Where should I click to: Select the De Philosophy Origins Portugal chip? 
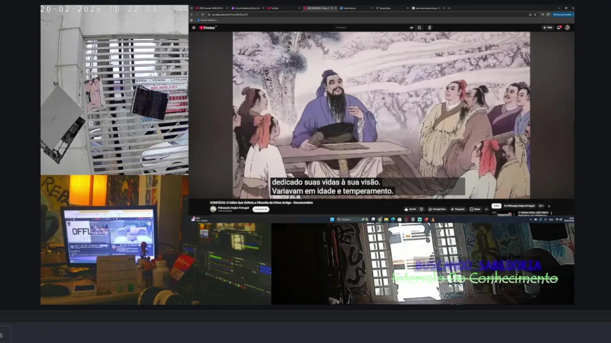519,206
